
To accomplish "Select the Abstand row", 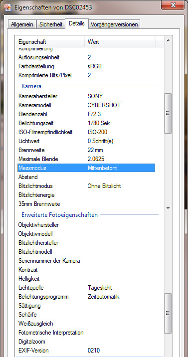I will tap(86, 177).
